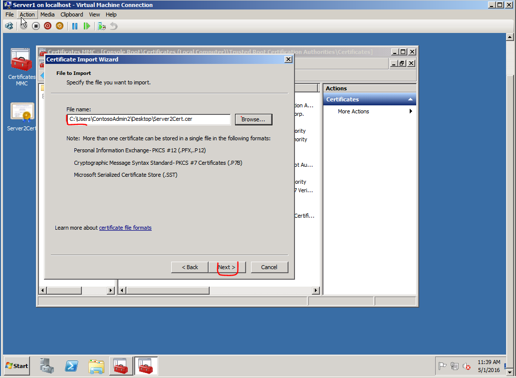Click More Actions in Actions pane
The image size is (516, 378).
(x=353, y=112)
